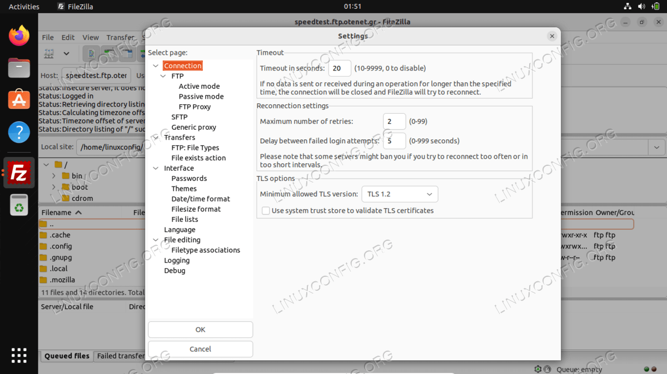The image size is (667, 374).
Task: Click the cdrom folder icon in local tree
Action: [66, 198]
